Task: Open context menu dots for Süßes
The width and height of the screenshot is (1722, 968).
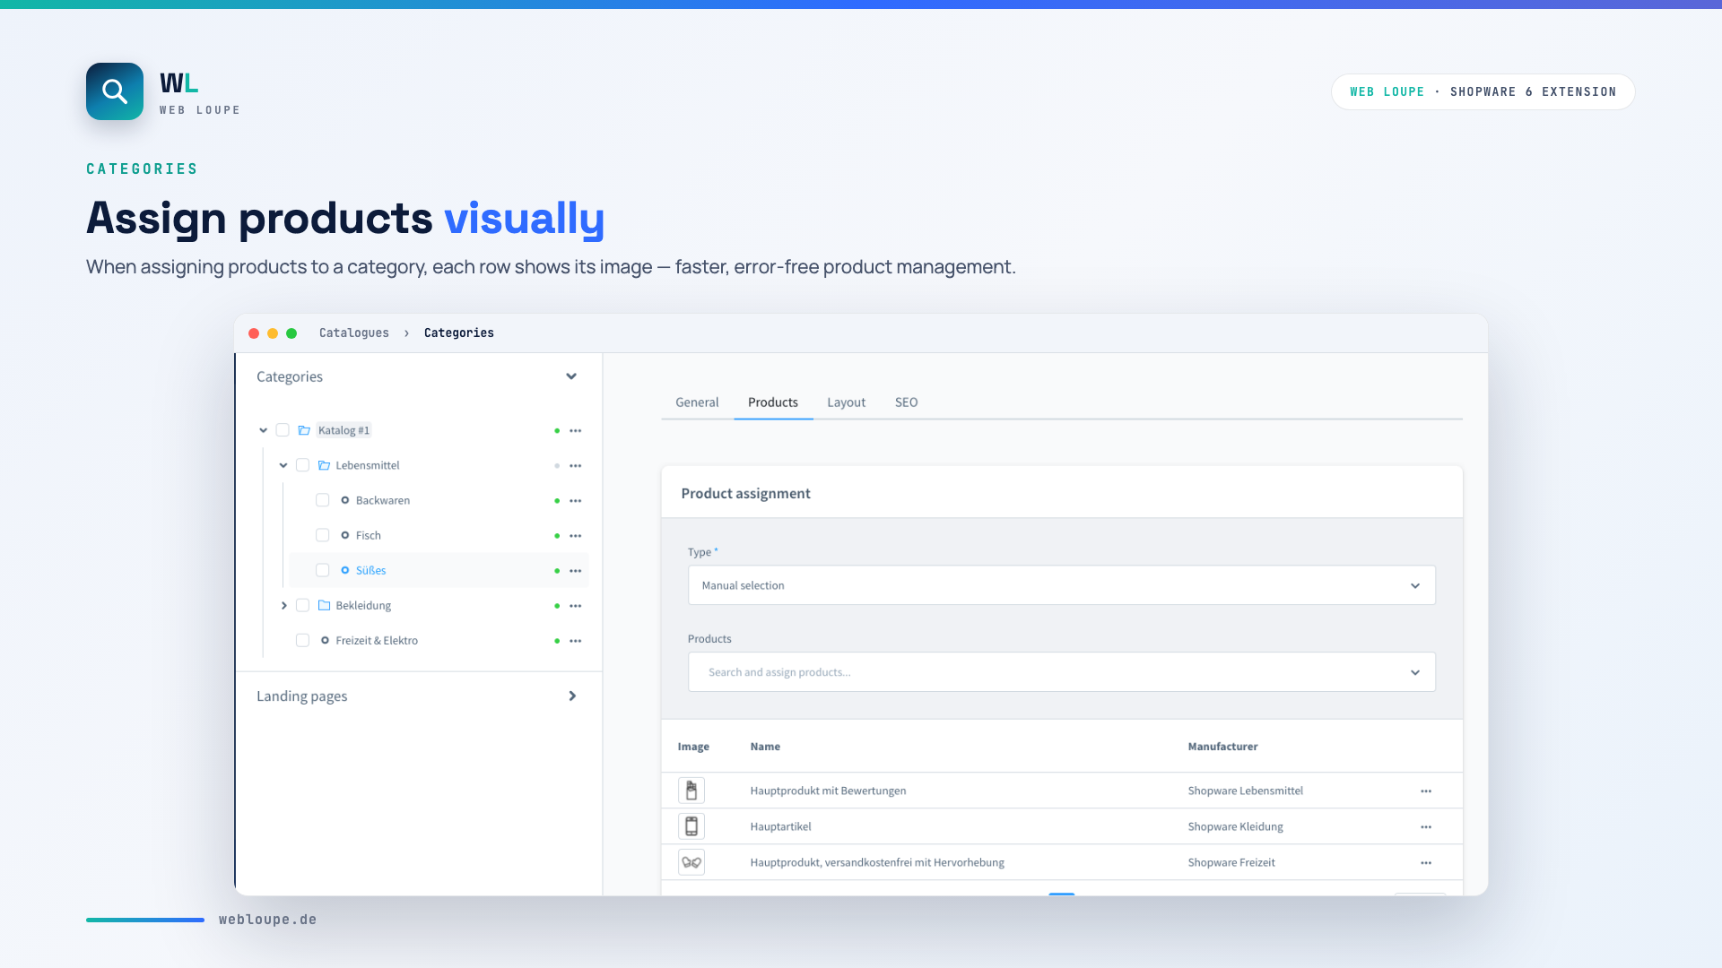Action: pos(576,571)
